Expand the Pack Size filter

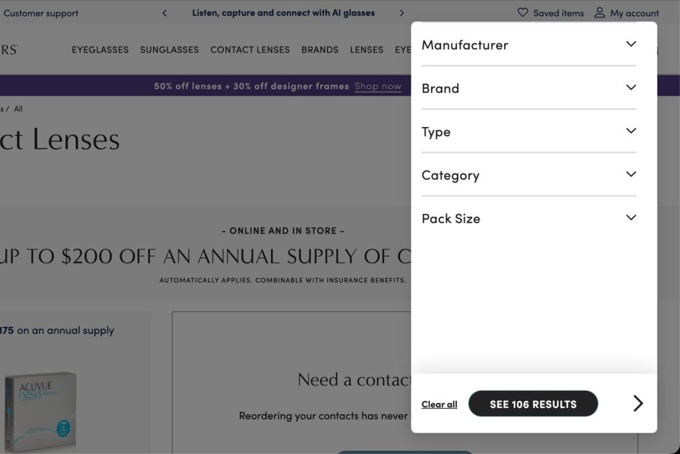529,218
